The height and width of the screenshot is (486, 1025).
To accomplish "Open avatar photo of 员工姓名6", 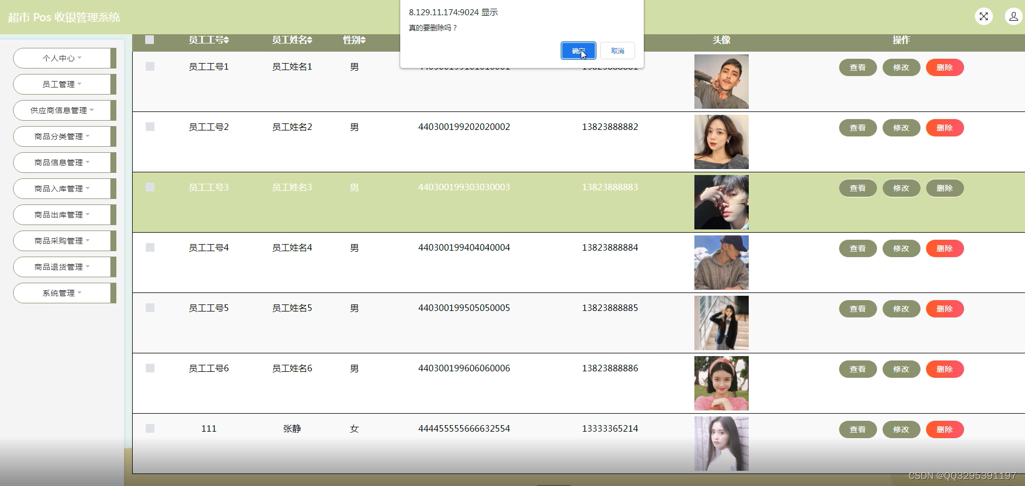I will click(722, 383).
